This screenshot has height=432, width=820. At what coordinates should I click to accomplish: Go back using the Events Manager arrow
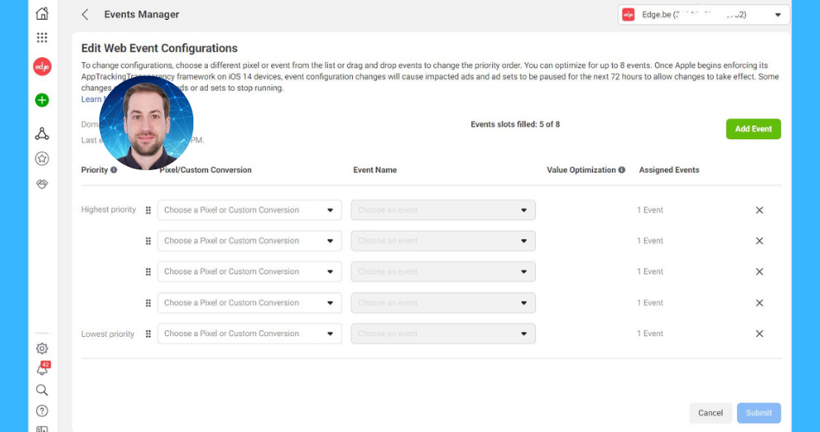tap(85, 15)
